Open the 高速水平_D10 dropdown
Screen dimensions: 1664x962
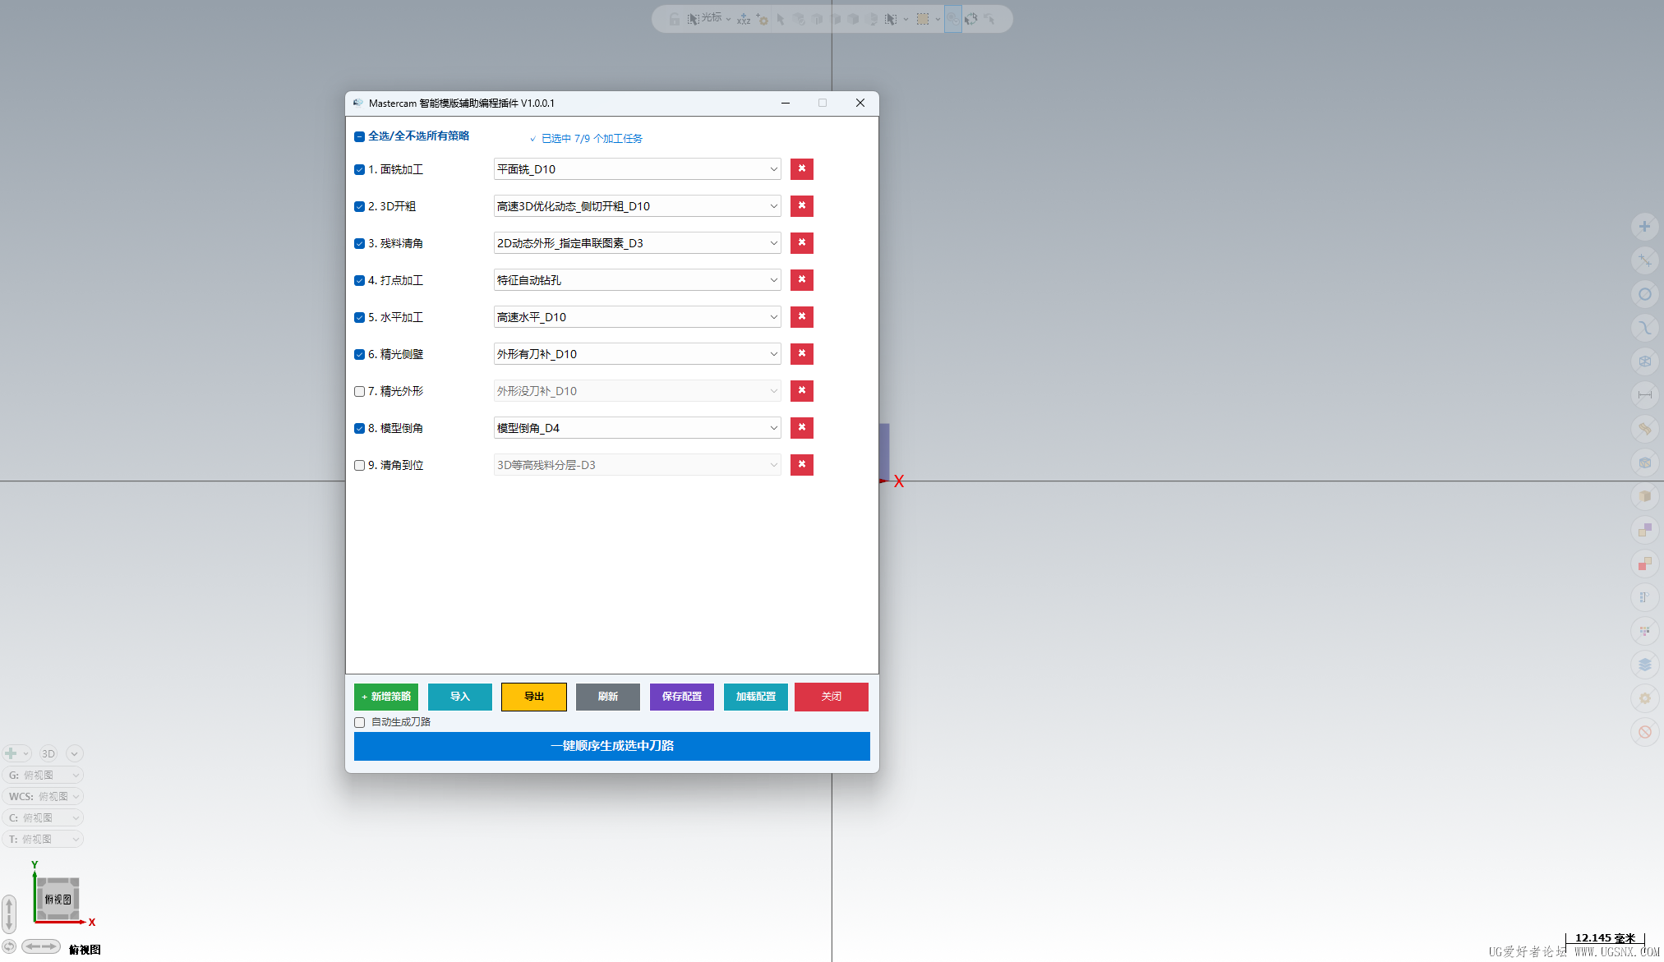click(x=637, y=317)
